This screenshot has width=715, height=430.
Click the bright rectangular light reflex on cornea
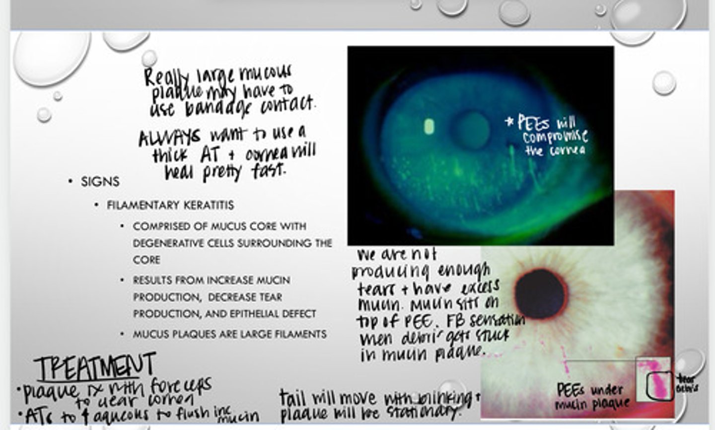coord(429,127)
